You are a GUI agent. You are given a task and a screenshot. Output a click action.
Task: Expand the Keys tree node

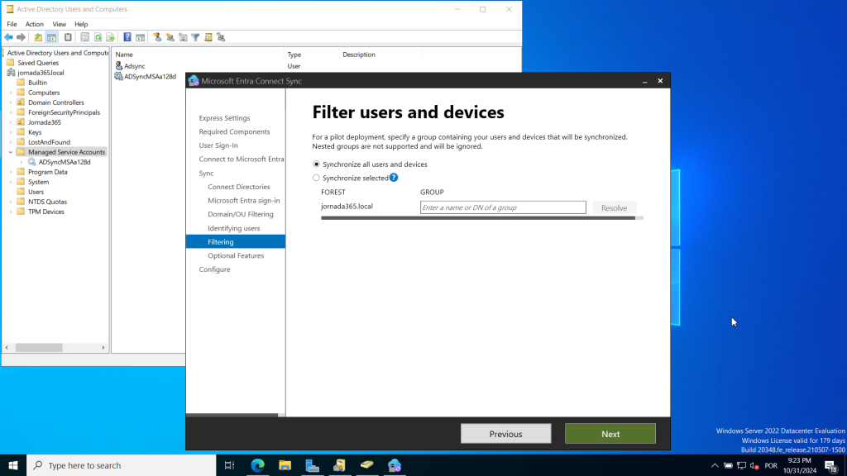10,132
